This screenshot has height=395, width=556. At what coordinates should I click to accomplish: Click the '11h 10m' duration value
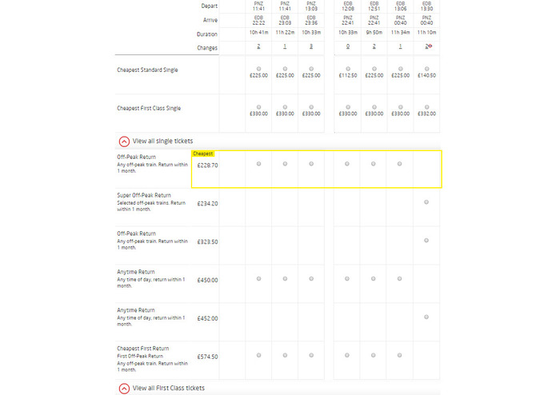(426, 33)
